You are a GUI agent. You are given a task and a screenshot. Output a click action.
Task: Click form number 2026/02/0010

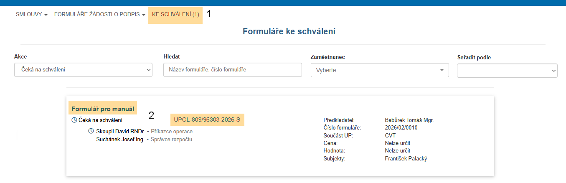pyautogui.click(x=401, y=127)
